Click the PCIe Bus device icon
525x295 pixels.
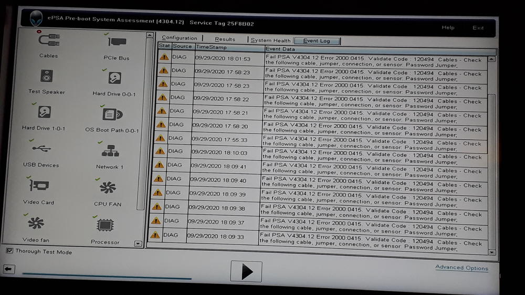[x=116, y=43]
